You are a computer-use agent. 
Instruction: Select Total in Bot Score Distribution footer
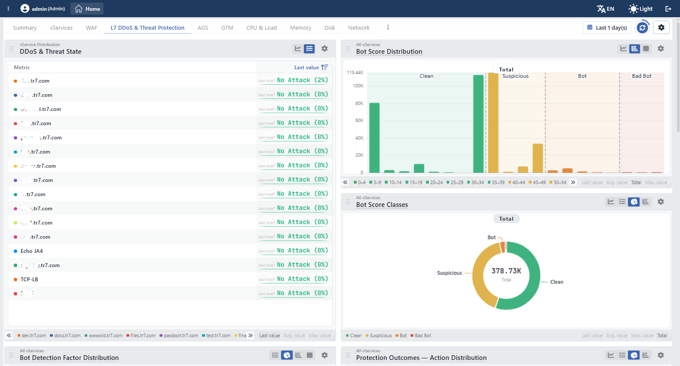[x=636, y=182]
